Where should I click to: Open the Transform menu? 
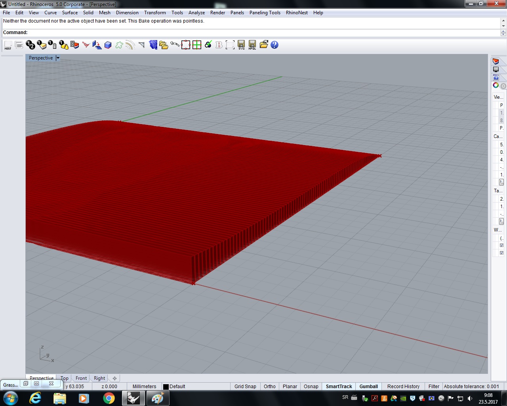pyautogui.click(x=155, y=13)
